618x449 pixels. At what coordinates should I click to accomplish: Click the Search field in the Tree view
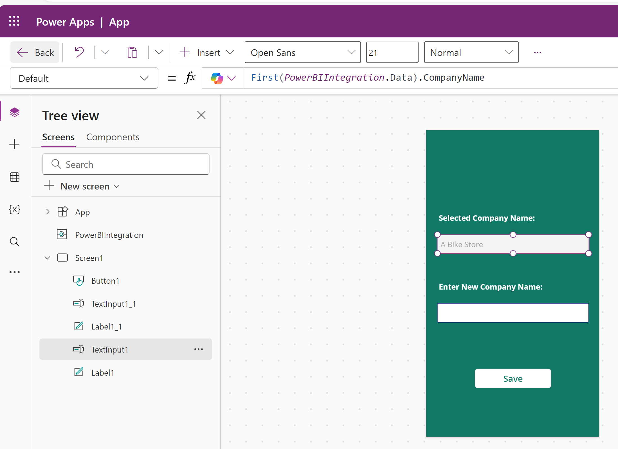[x=126, y=164]
